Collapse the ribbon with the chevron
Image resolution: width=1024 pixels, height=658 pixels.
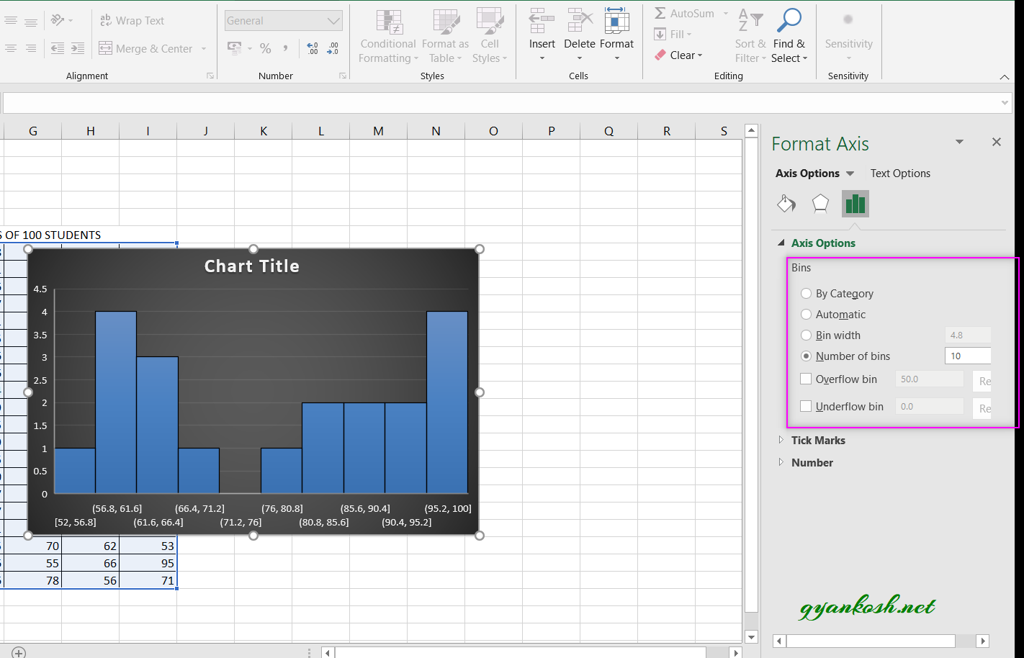tap(1005, 77)
